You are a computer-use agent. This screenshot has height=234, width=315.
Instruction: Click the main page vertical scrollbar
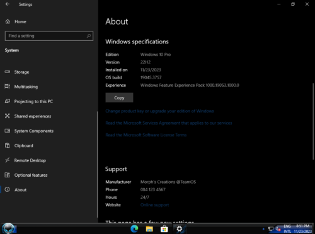[313, 121]
